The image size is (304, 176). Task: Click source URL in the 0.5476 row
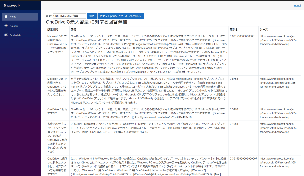[278, 113]
